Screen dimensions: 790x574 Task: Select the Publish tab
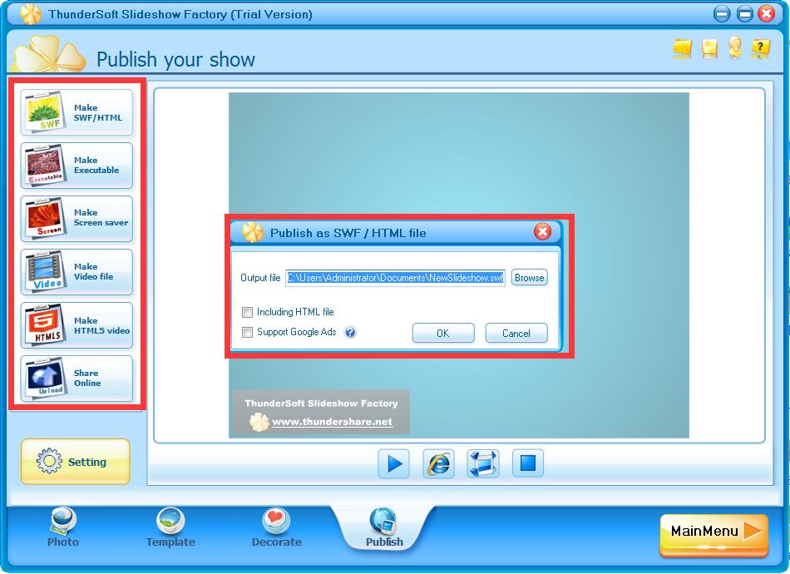384,527
